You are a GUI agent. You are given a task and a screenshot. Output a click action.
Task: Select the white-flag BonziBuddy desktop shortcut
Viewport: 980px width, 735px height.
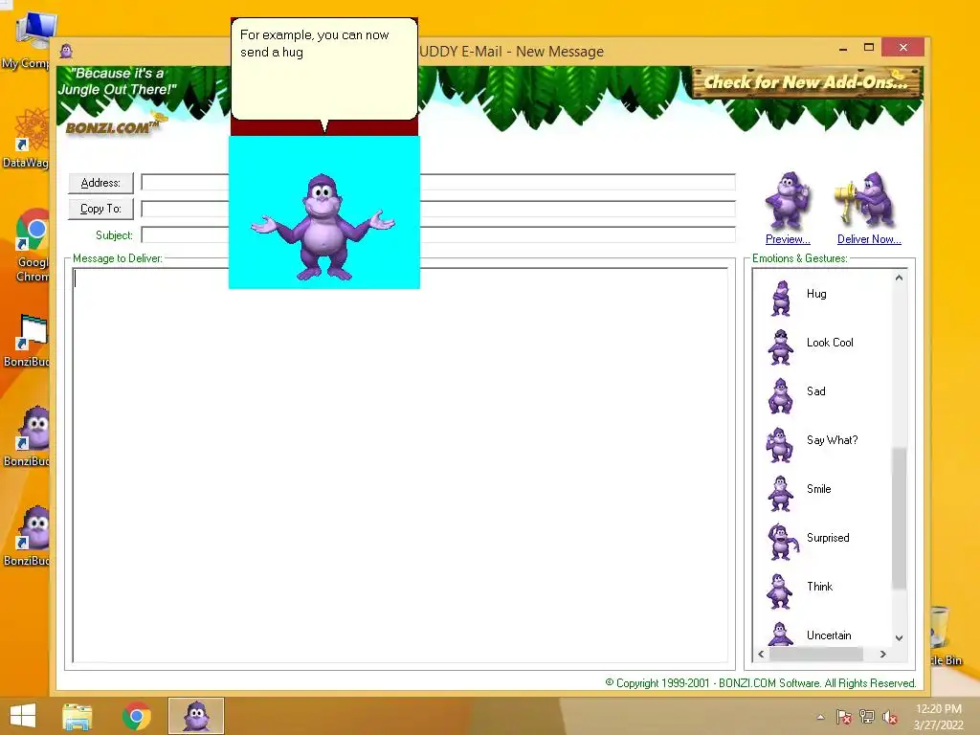28,340
